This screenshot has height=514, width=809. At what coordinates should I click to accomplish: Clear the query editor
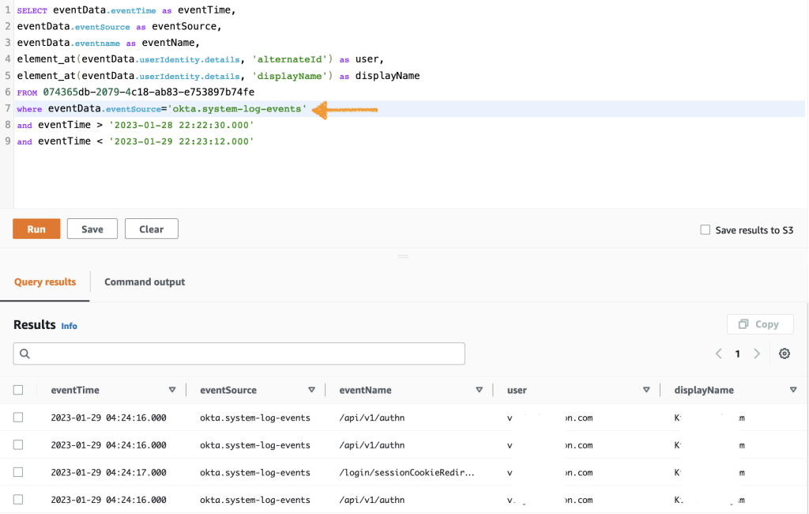point(151,229)
